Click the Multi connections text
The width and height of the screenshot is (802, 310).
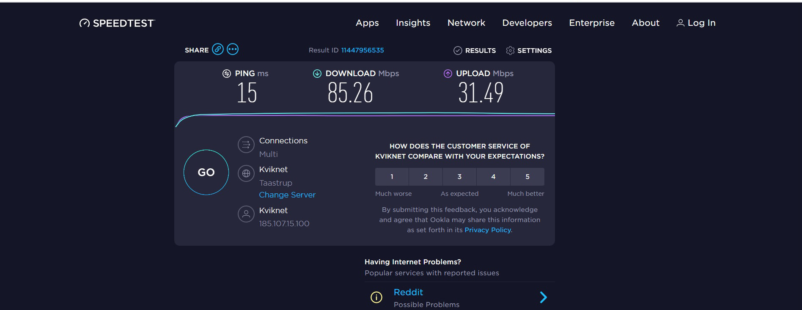tap(269, 154)
